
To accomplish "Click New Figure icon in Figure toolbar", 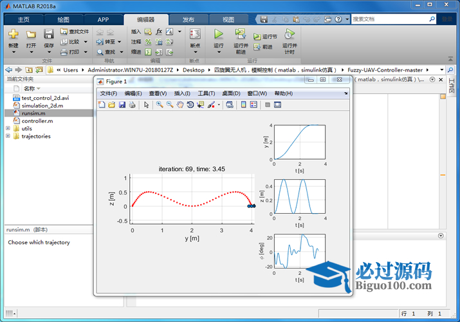I will coord(102,105).
